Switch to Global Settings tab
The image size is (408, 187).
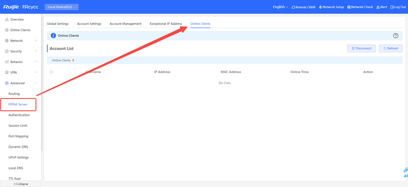click(x=58, y=24)
